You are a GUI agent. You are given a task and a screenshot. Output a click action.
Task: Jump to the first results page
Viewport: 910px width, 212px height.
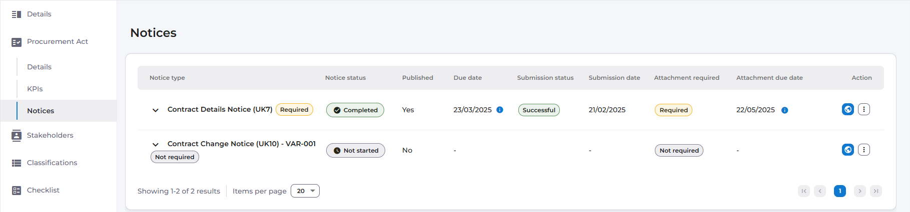click(x=804, y=191)
